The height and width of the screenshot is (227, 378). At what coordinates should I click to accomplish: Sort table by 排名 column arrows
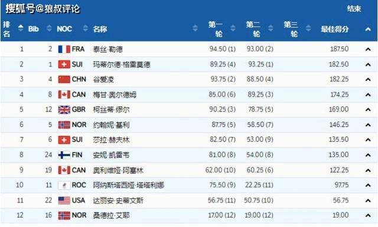click(21, 28)
